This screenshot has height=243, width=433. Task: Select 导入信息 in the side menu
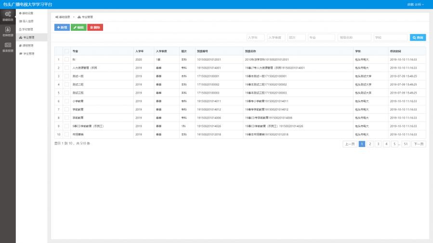coord(28,21)
